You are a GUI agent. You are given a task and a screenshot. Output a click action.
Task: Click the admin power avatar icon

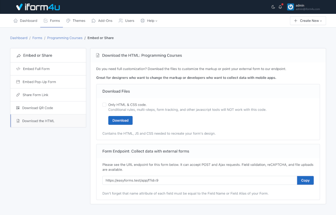[x=291, y=7]
